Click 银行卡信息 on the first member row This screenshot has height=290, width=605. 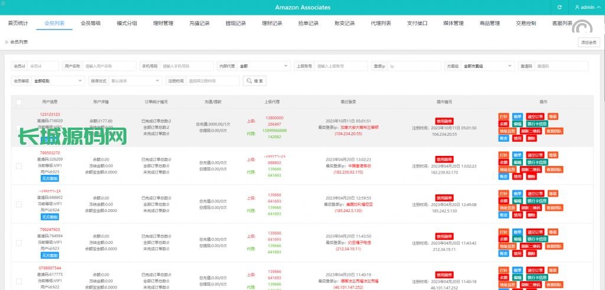click(x=538, y=124)
